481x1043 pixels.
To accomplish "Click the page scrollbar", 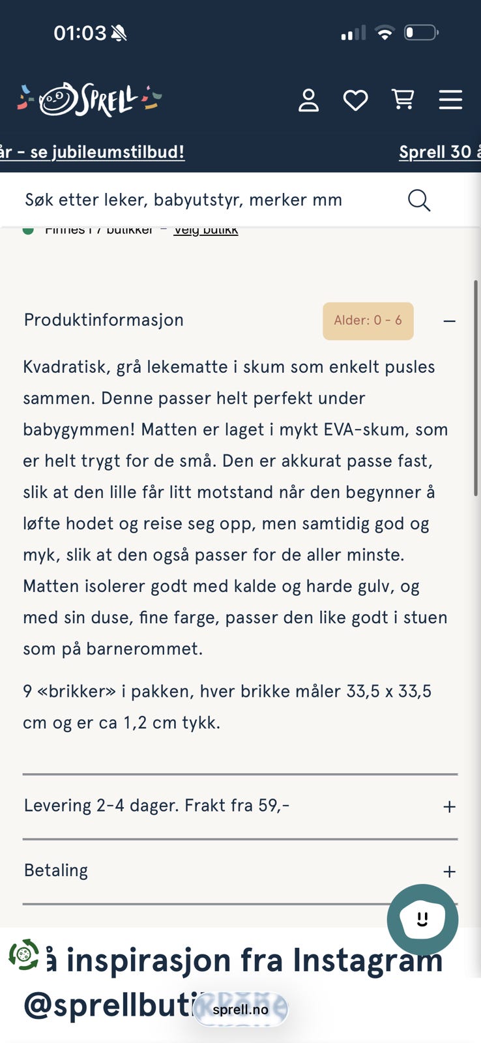I will coord(476,388).
